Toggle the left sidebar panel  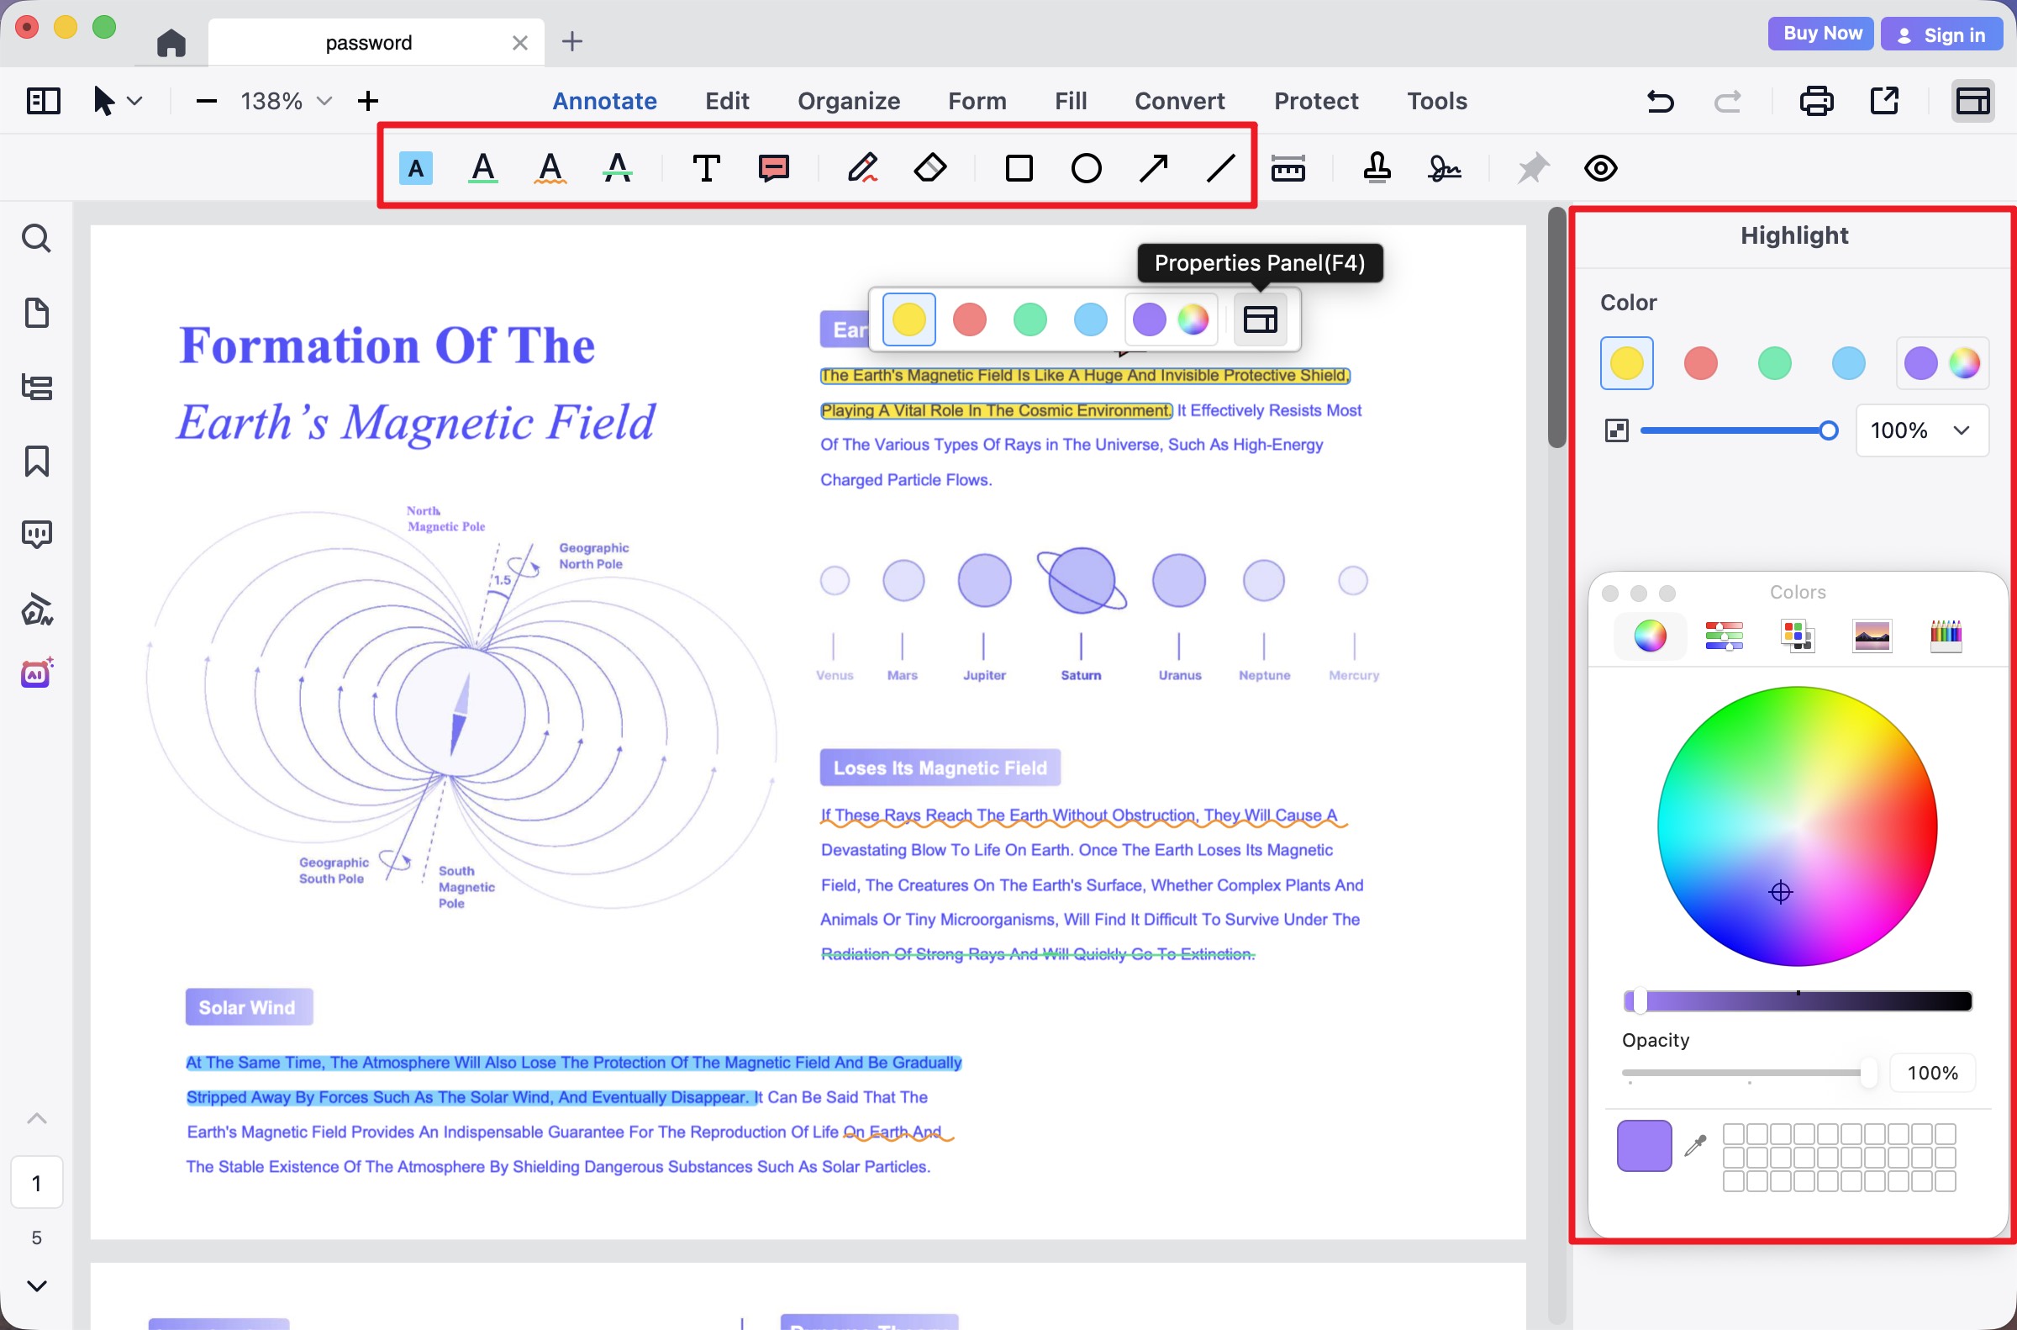pyautogui.click(x=43, y=101)
